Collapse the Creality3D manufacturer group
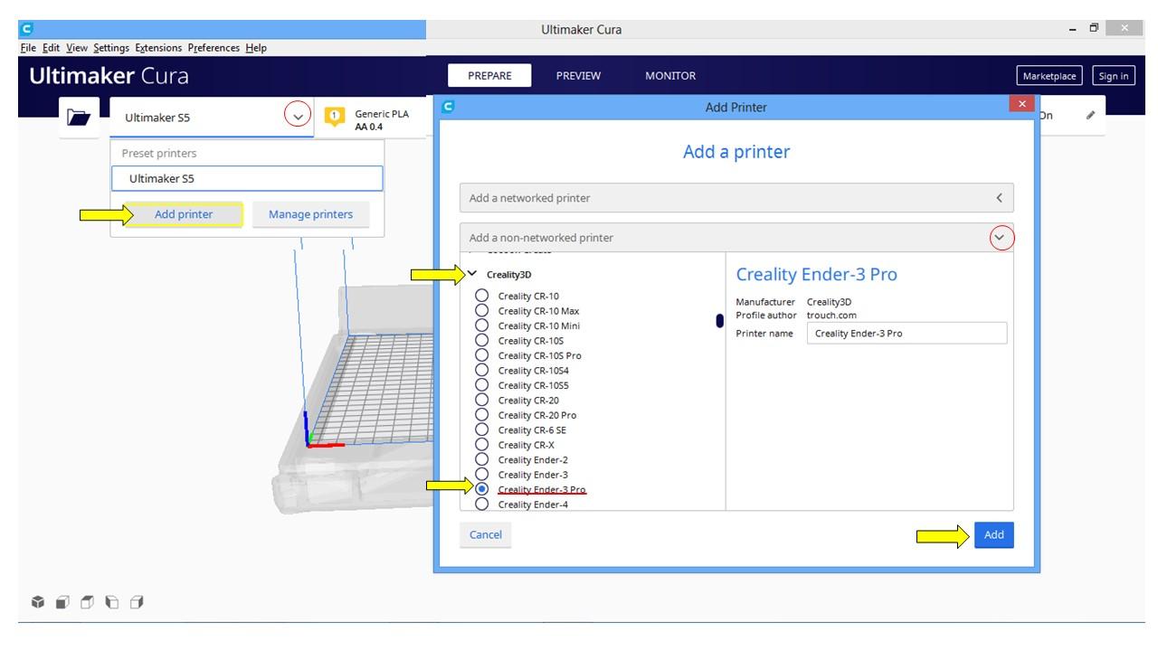1158x651 pixels. point(472,274)
